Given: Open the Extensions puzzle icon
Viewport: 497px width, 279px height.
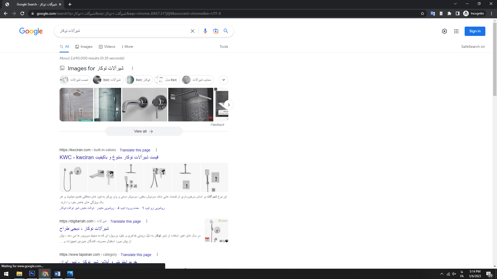Looking at the screenshot, I should click(x=449, y=13).
